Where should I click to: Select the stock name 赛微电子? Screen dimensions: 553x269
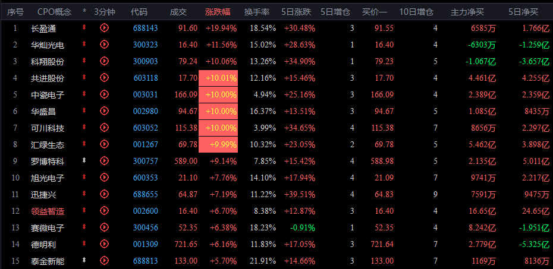pos(48,228)
